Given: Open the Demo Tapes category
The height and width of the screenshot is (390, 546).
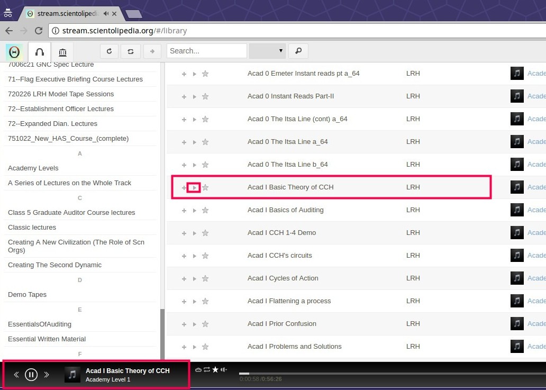Looking at the screenshot, I should [x=27, y=294].
